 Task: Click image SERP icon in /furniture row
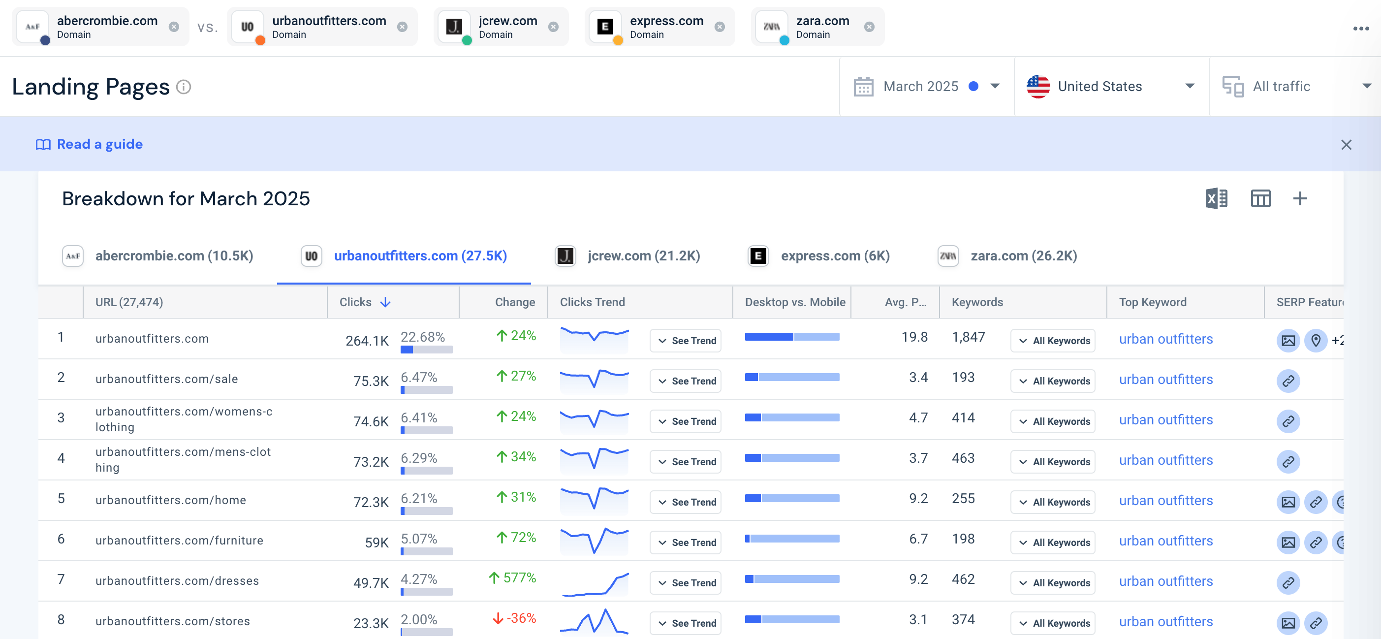[1288, 543]
